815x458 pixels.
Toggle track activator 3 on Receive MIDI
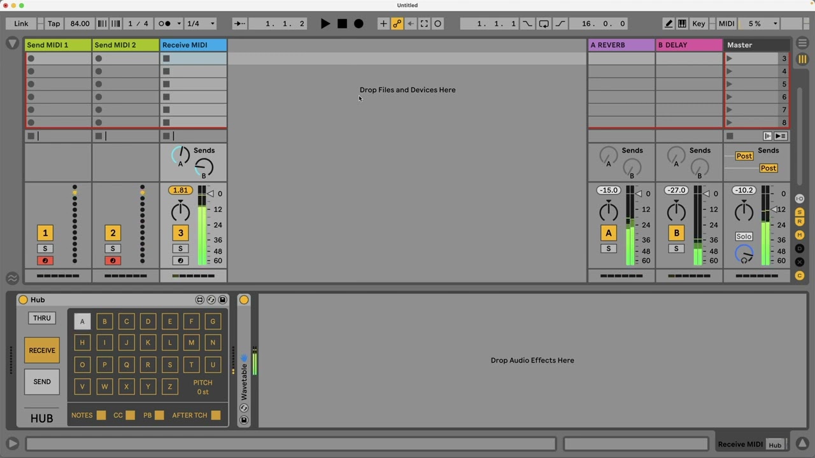coord(180,233)
